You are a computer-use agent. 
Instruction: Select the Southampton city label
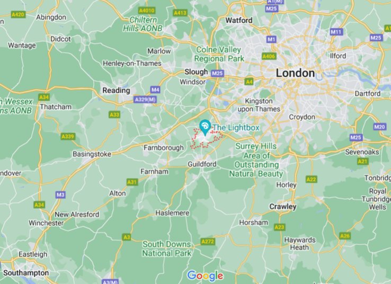tap(26, 273)
